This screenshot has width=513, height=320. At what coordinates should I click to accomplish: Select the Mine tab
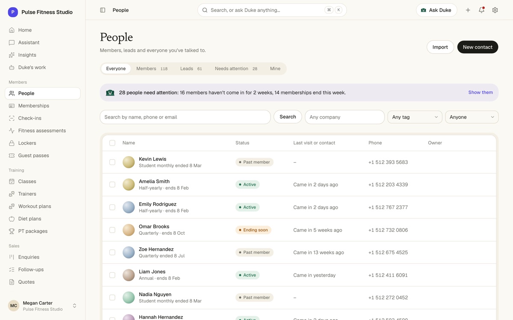(275, 69)
